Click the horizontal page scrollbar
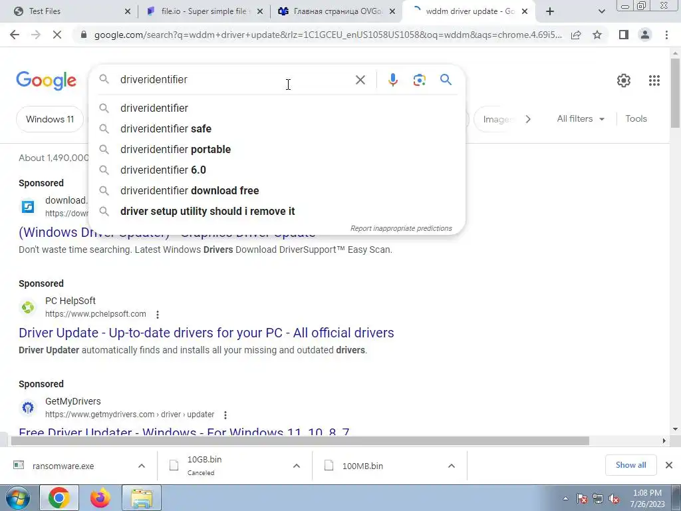 tap(300, 441)
